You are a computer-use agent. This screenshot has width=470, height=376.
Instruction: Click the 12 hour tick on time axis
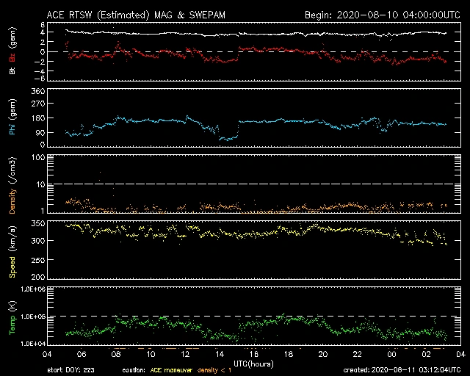pos(184,354)
